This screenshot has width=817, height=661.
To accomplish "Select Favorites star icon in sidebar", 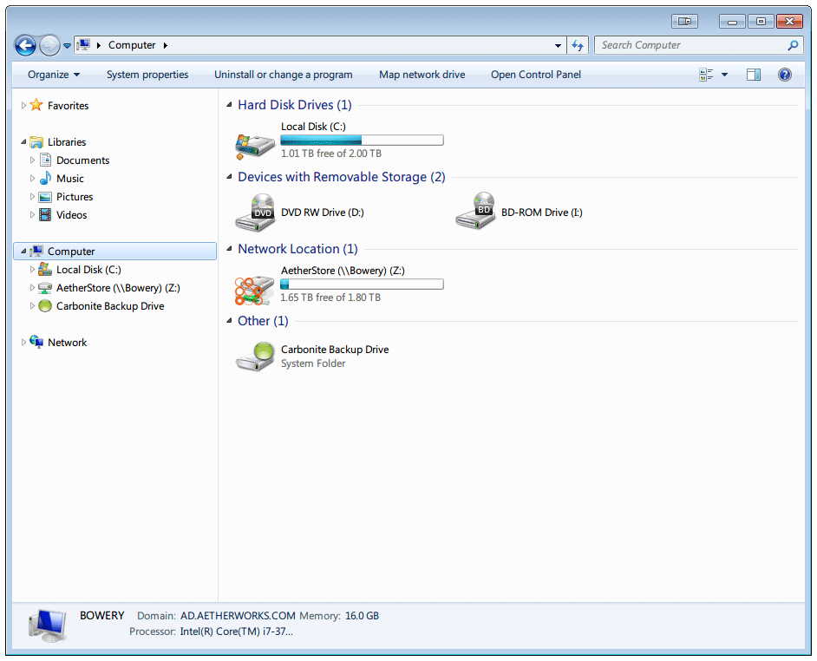I will pyautogui.click(x=36, y=105).
